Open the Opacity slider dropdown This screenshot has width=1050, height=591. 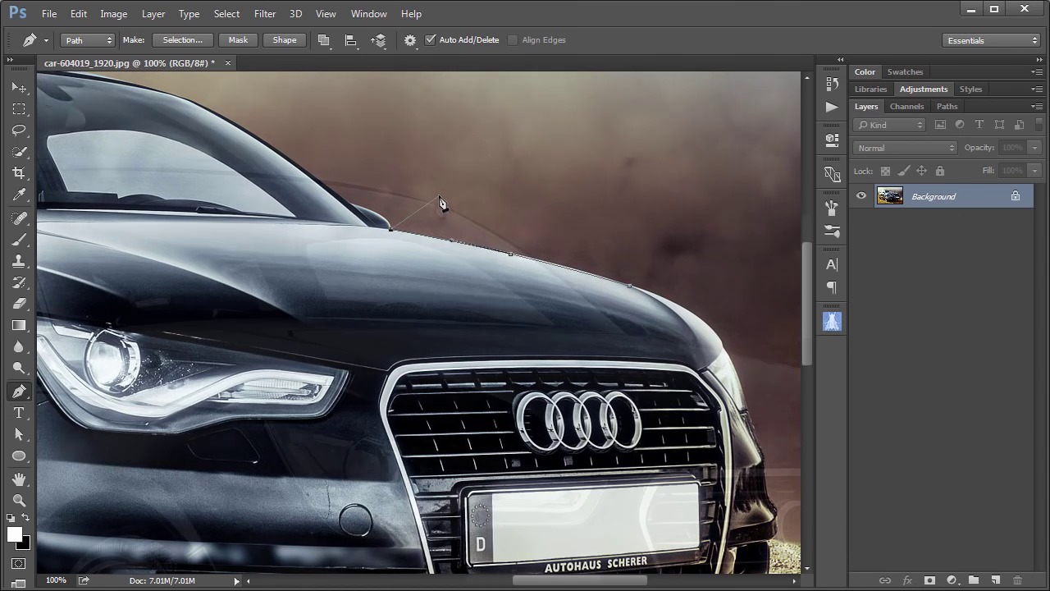click(x=1034, y=148)
